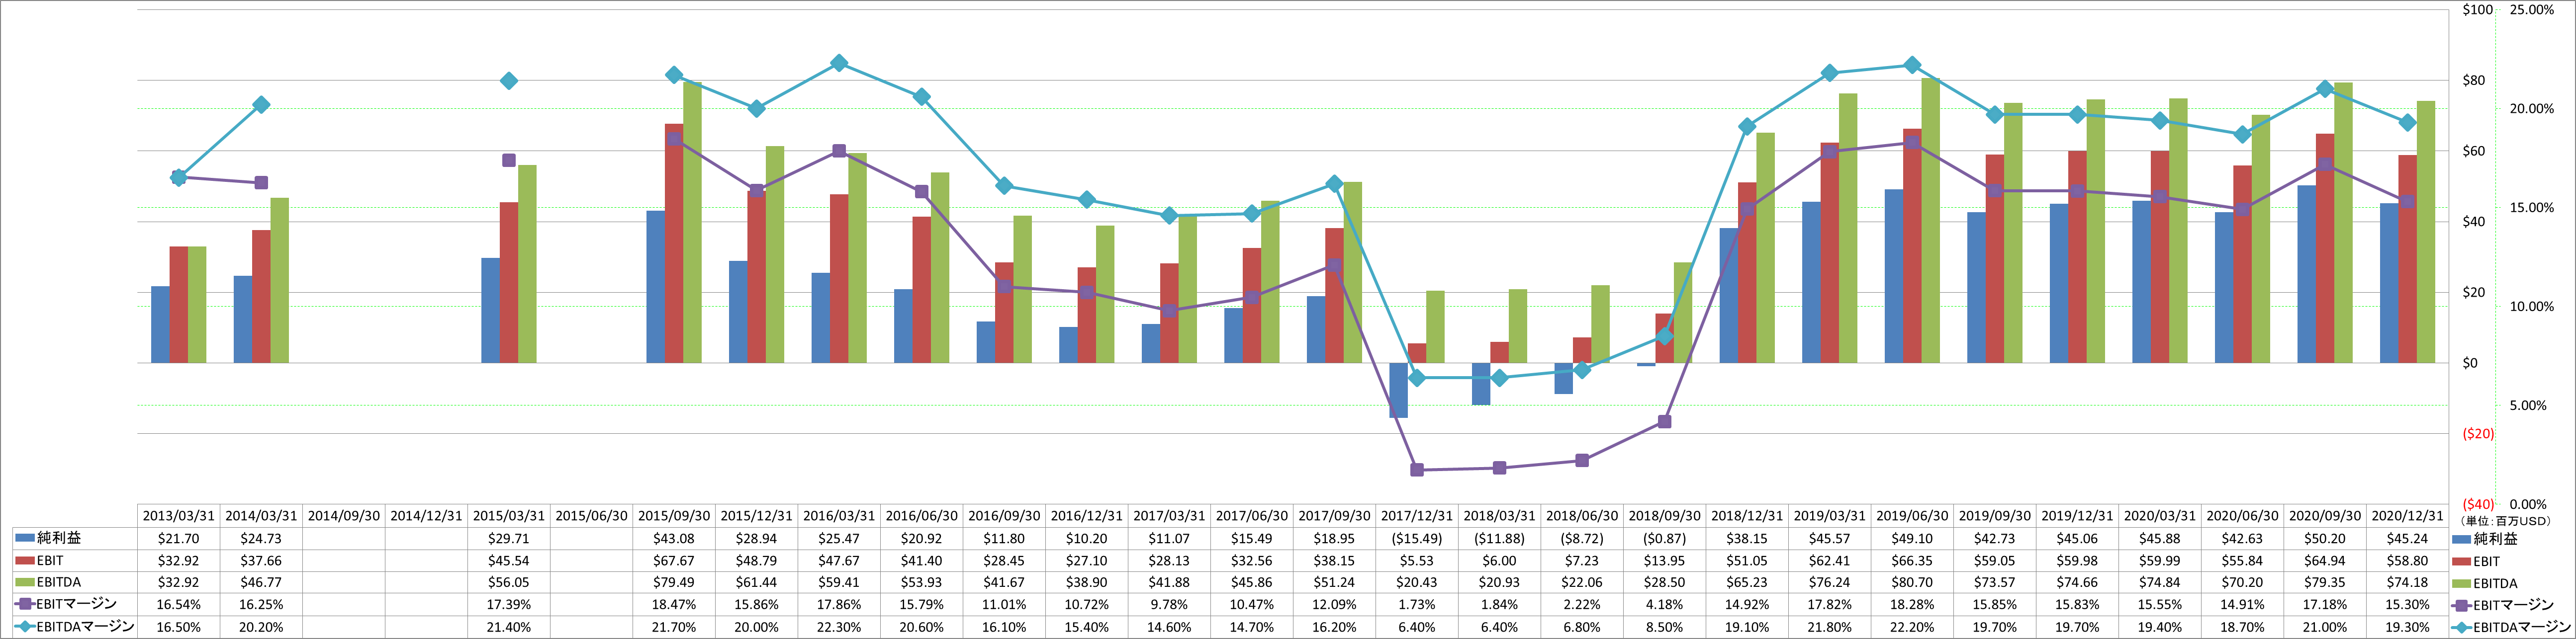2576x639 pixels.
Task: Click the EBITDA margin diamond marker at 2018/09/30
Action: (1664, 336)
